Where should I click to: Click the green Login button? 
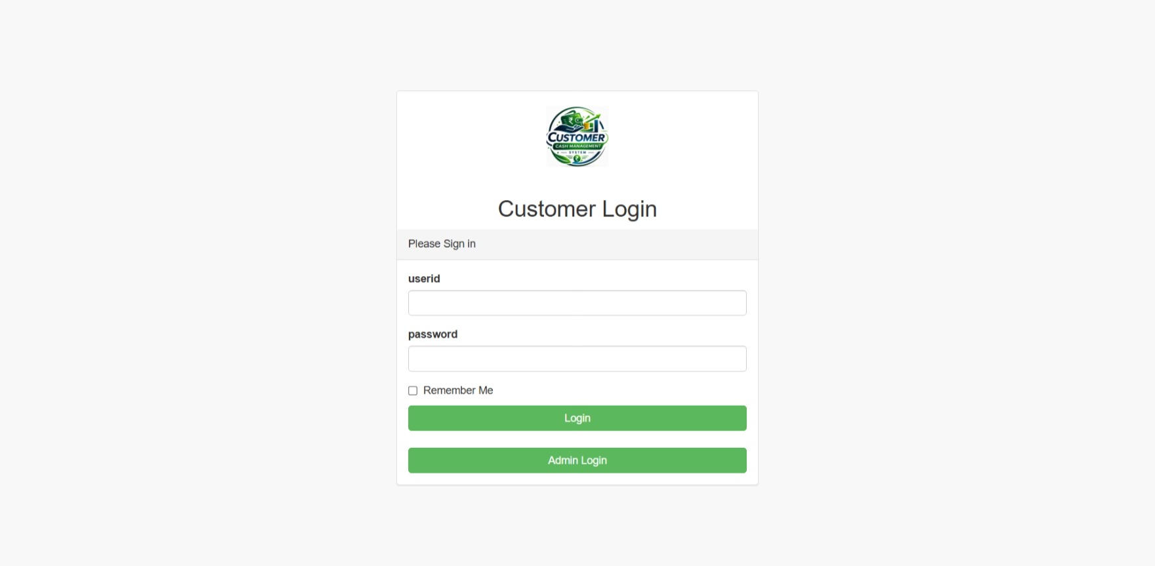(x=577, y=418)
